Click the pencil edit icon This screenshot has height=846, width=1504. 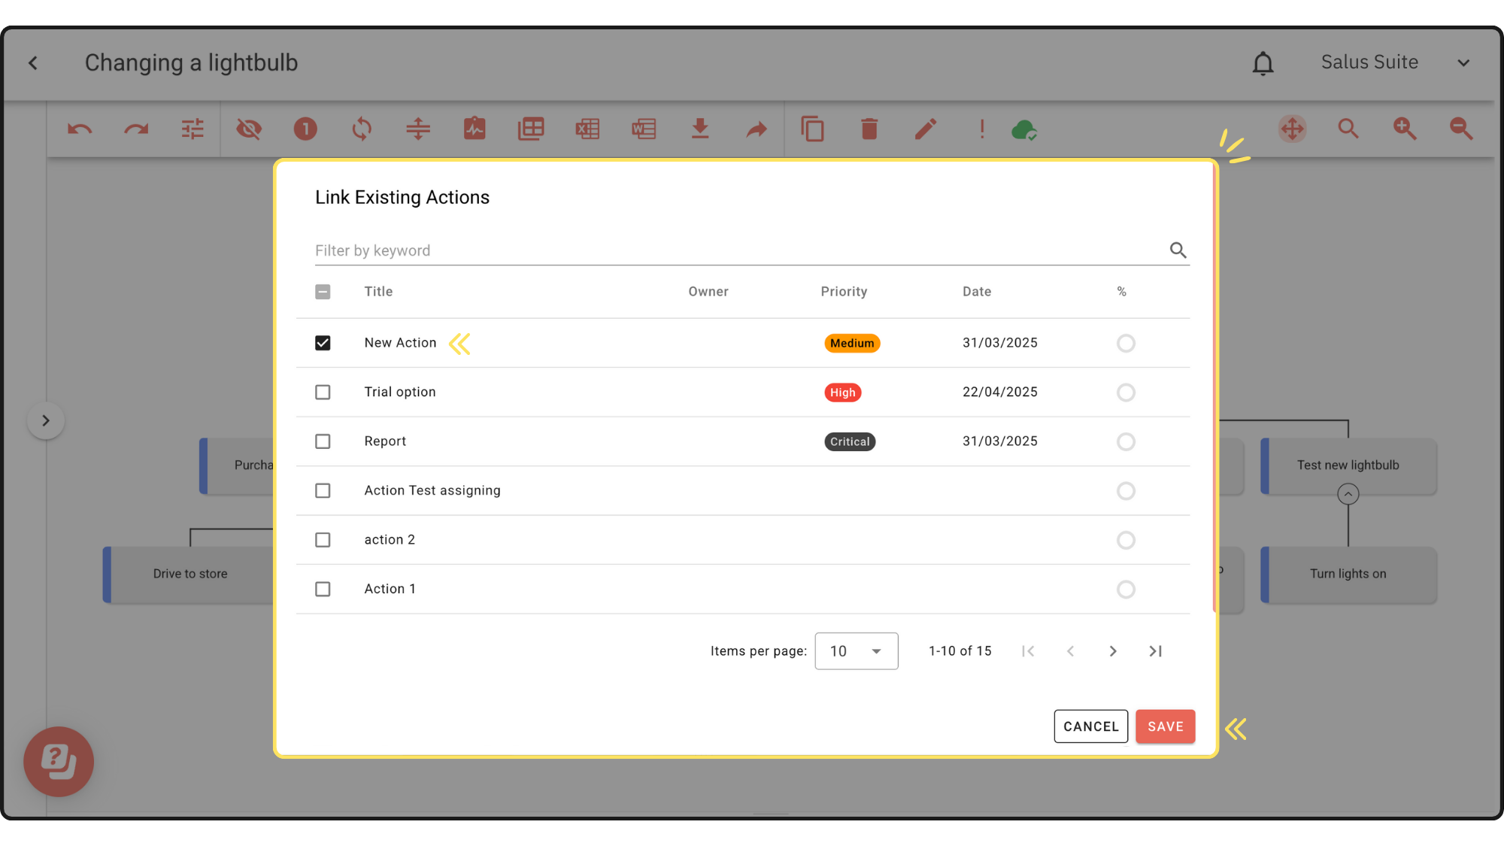(926, 129)
